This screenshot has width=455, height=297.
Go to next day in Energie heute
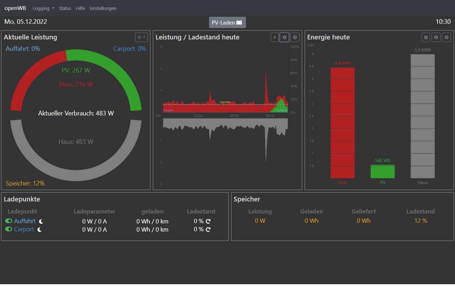click(x=446, y=37)
